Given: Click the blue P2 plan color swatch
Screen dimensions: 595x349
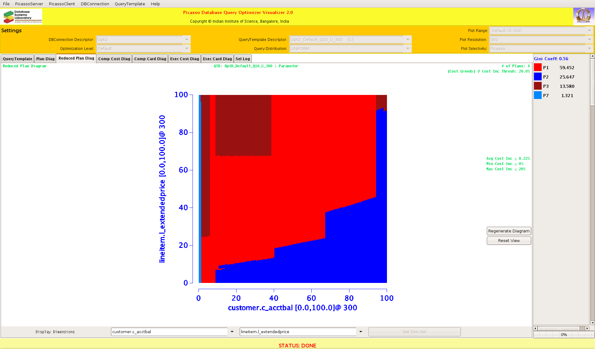Looking at the screenshot, I should point(538,77).
